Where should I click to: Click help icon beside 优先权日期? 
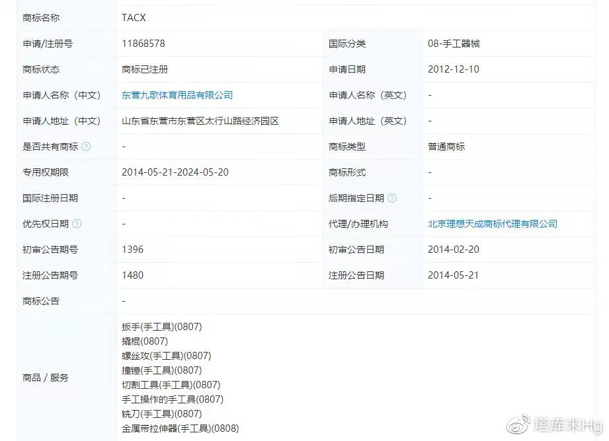click(77, 224)
